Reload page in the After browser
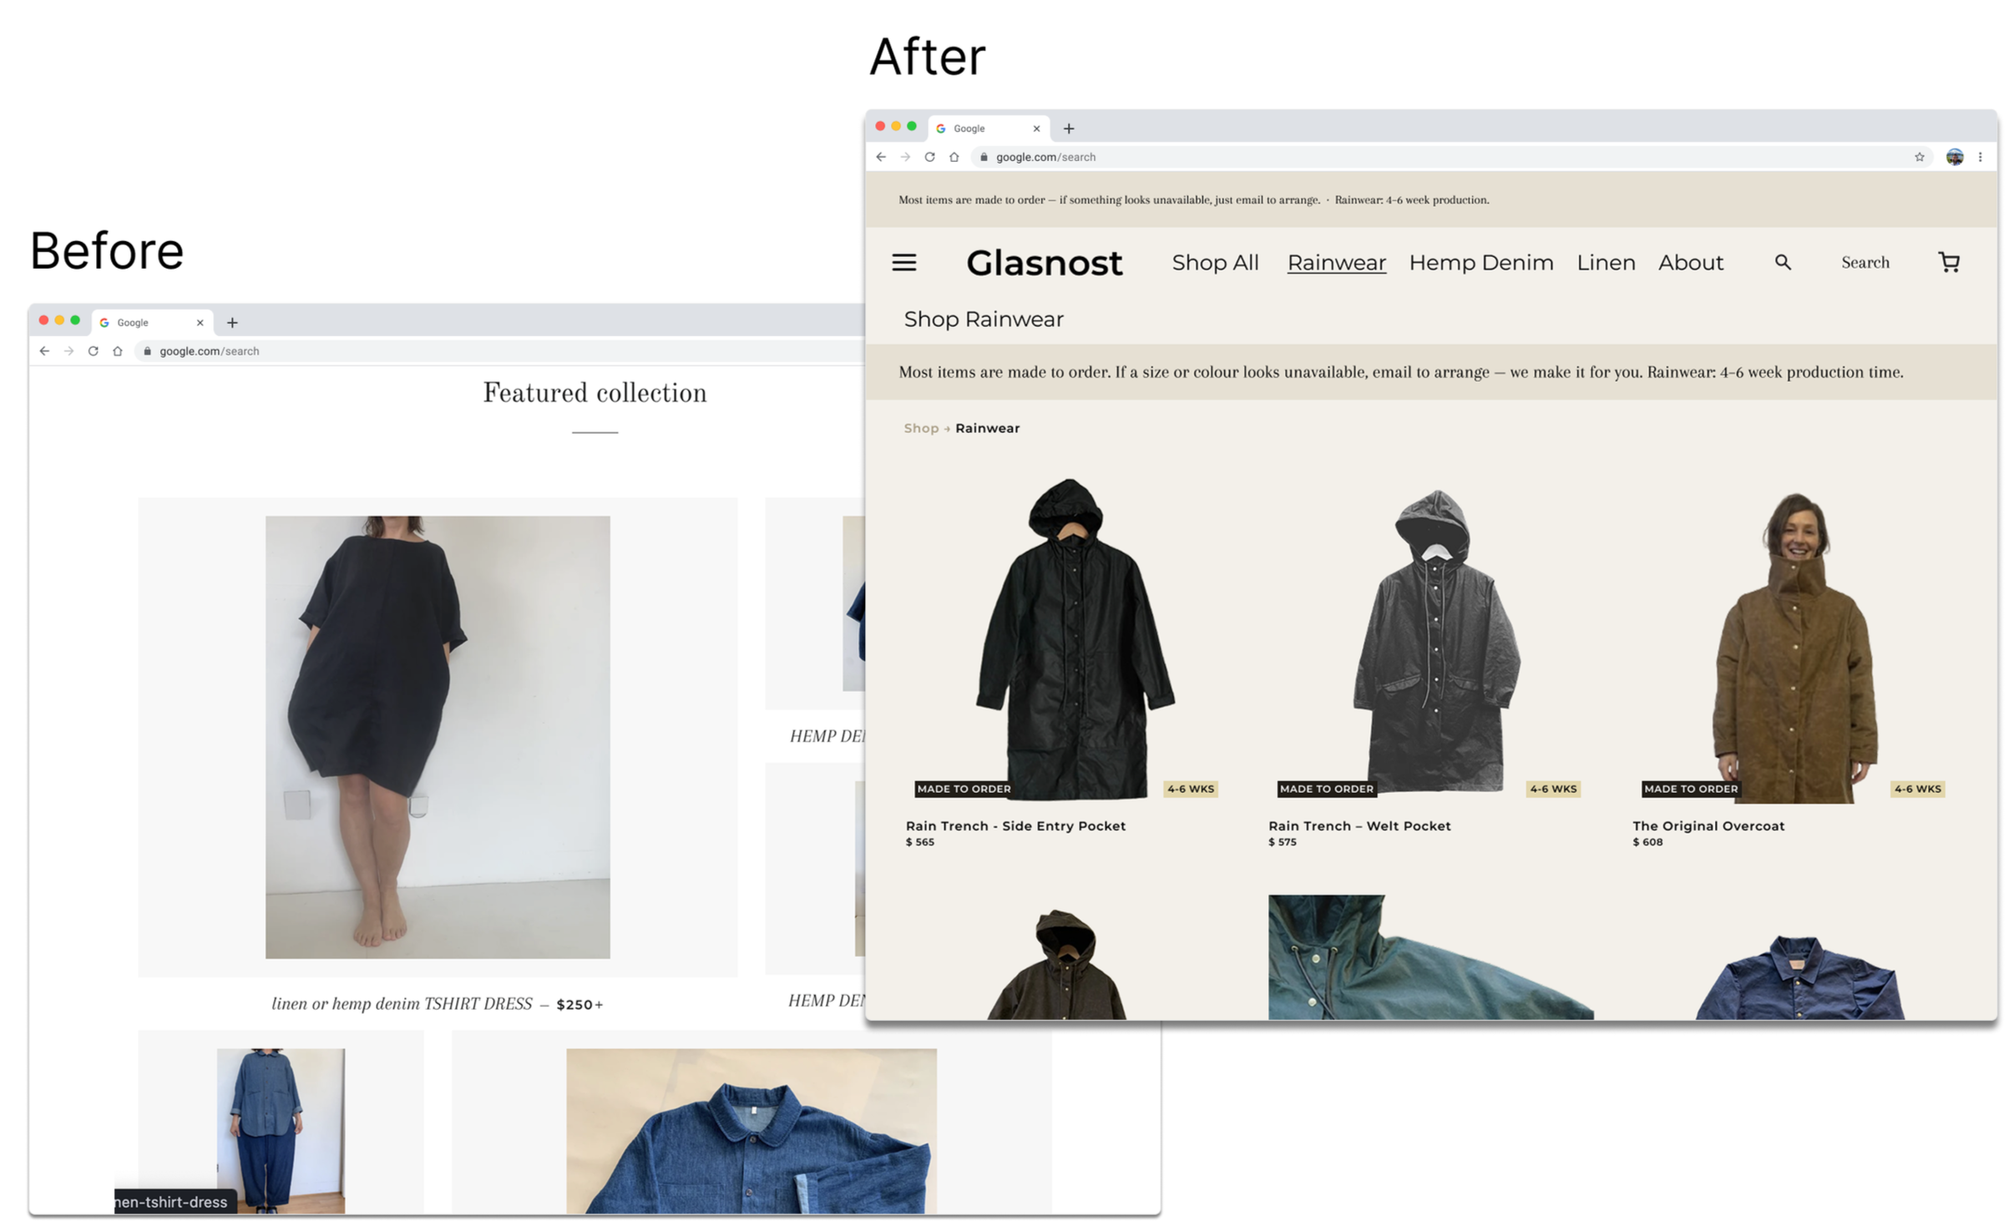 coord(929,157)
